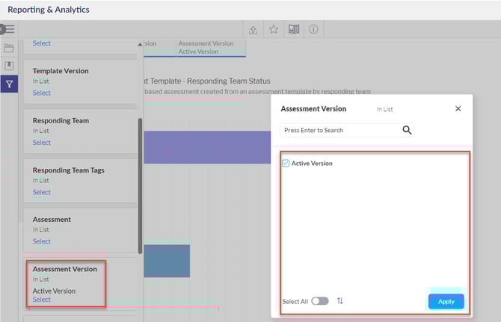Open the book reader icon in toolbar
The height and width of the screenshot is (322, 501).
click(x=294, y=29)
